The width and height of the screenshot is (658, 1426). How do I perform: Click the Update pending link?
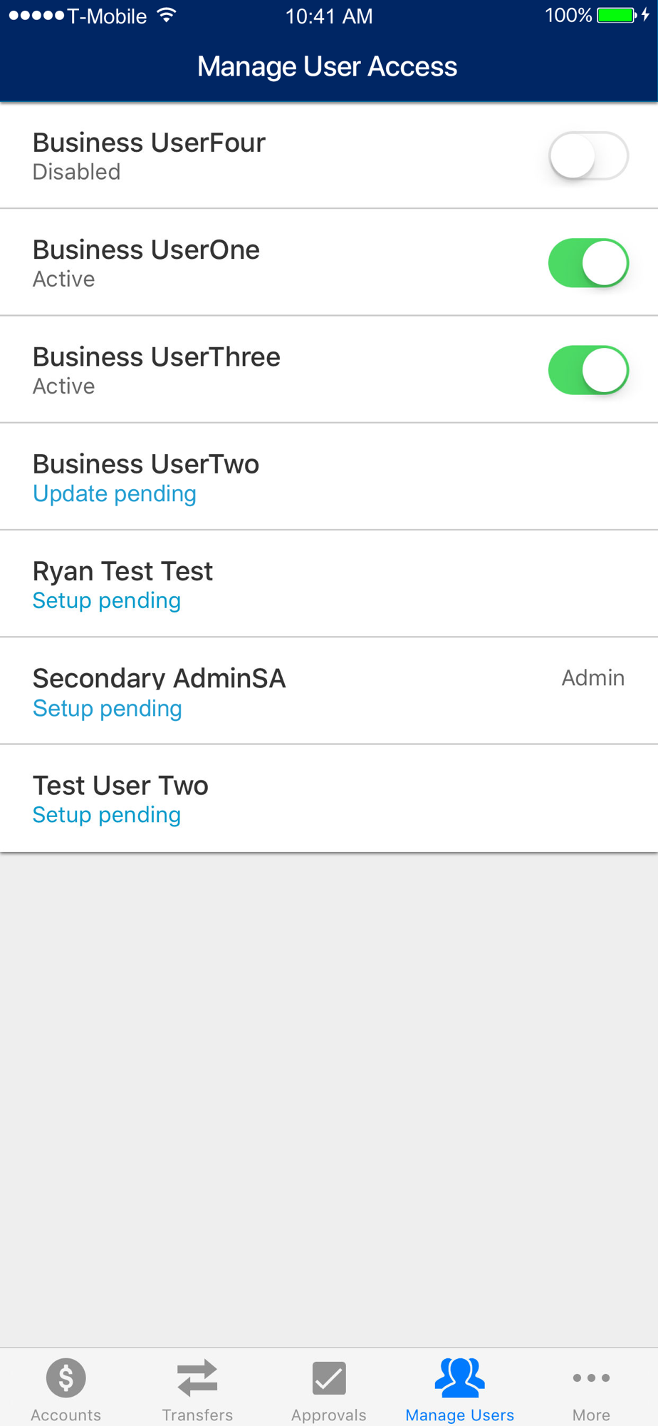[115, 493]
